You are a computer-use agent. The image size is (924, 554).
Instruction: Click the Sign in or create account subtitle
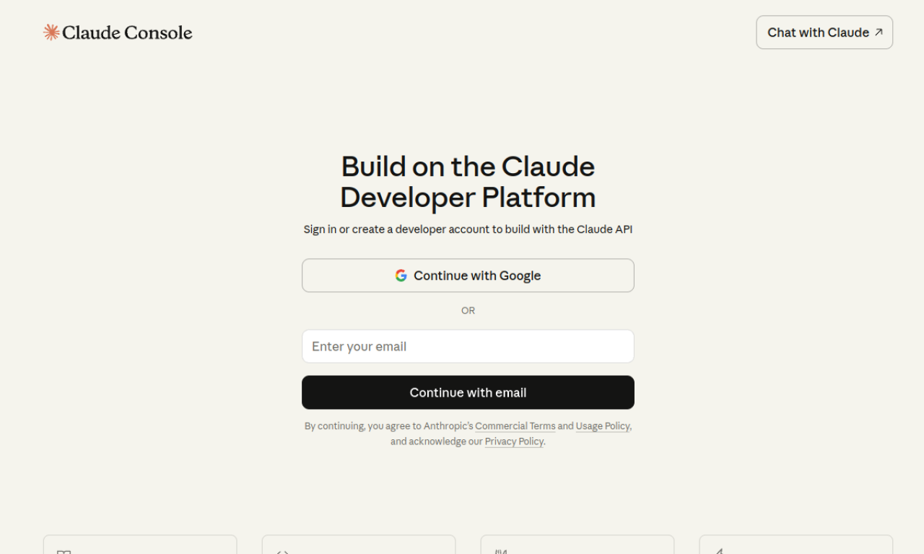click(x=468, y=229)
